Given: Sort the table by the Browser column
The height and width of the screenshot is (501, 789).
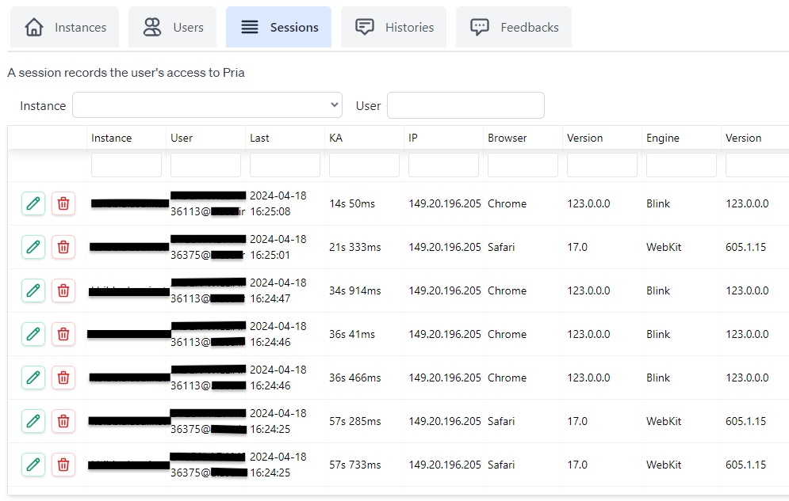Looking at the screenshot, I should tap(507, 138).
